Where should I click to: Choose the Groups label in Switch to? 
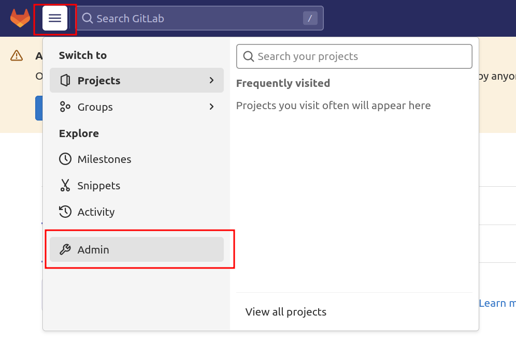(x=95, y=107)
